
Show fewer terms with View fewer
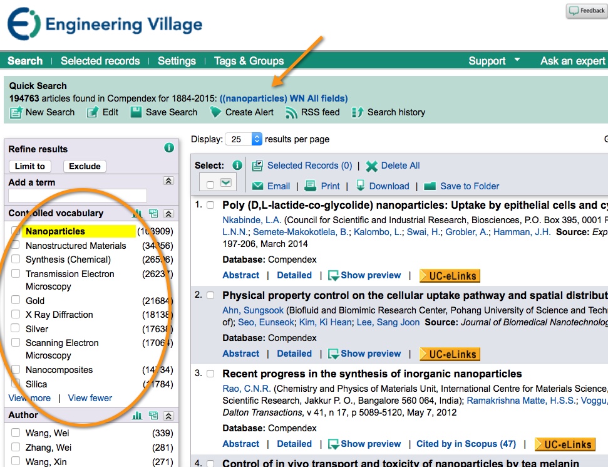(x=90, y=398)
